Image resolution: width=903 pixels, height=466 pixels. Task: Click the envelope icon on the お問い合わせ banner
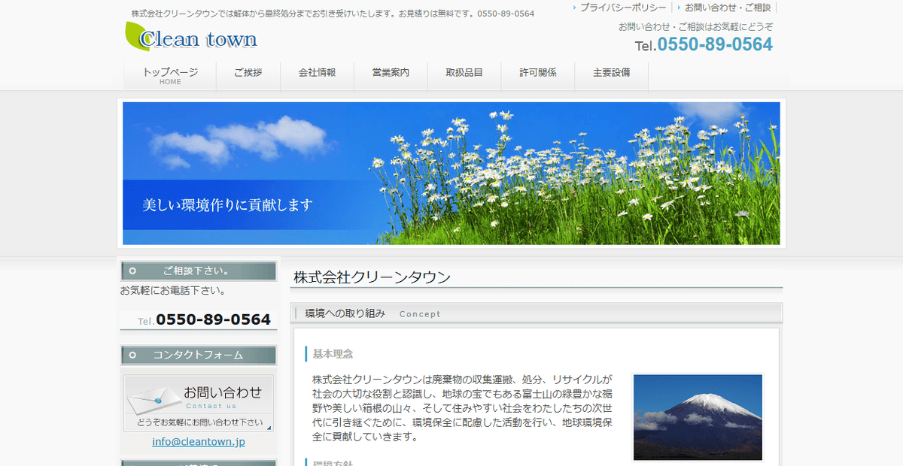coord(154,401)
